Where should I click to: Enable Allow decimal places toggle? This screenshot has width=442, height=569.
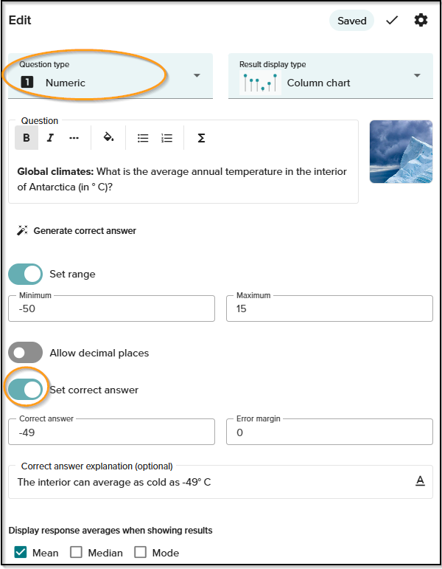pyautogui.click(x=25, y=352)
